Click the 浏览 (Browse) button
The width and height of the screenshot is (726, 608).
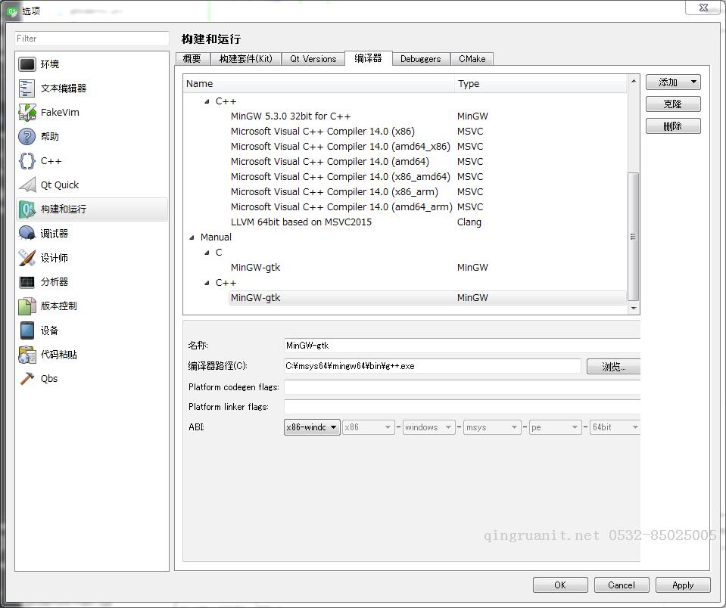[x=613, y=367]
